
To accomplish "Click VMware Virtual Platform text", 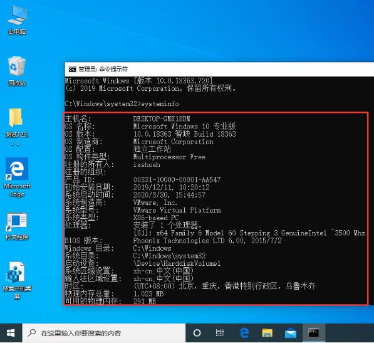I will pos(177,210).
